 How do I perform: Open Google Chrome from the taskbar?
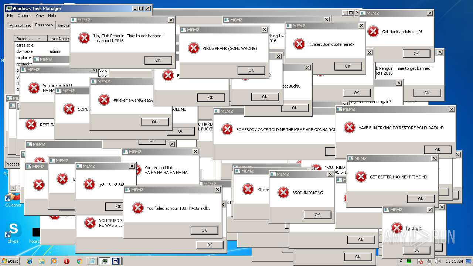79,261
